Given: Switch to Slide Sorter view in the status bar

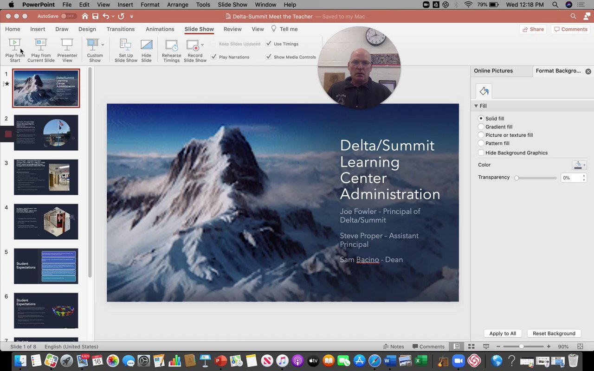Looking at the screenshot, I should 471,346.
